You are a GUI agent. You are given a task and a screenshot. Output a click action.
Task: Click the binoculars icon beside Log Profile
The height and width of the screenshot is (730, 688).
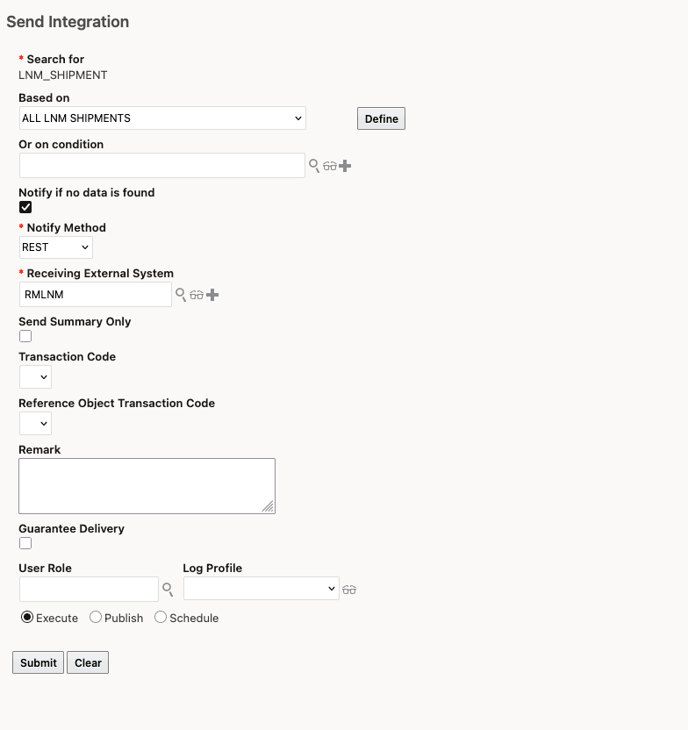click(x=349, y=589)
